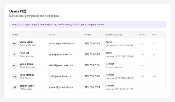
Task: Click Sofia Martins' Member access label
Action: click(x=110, y=75)
